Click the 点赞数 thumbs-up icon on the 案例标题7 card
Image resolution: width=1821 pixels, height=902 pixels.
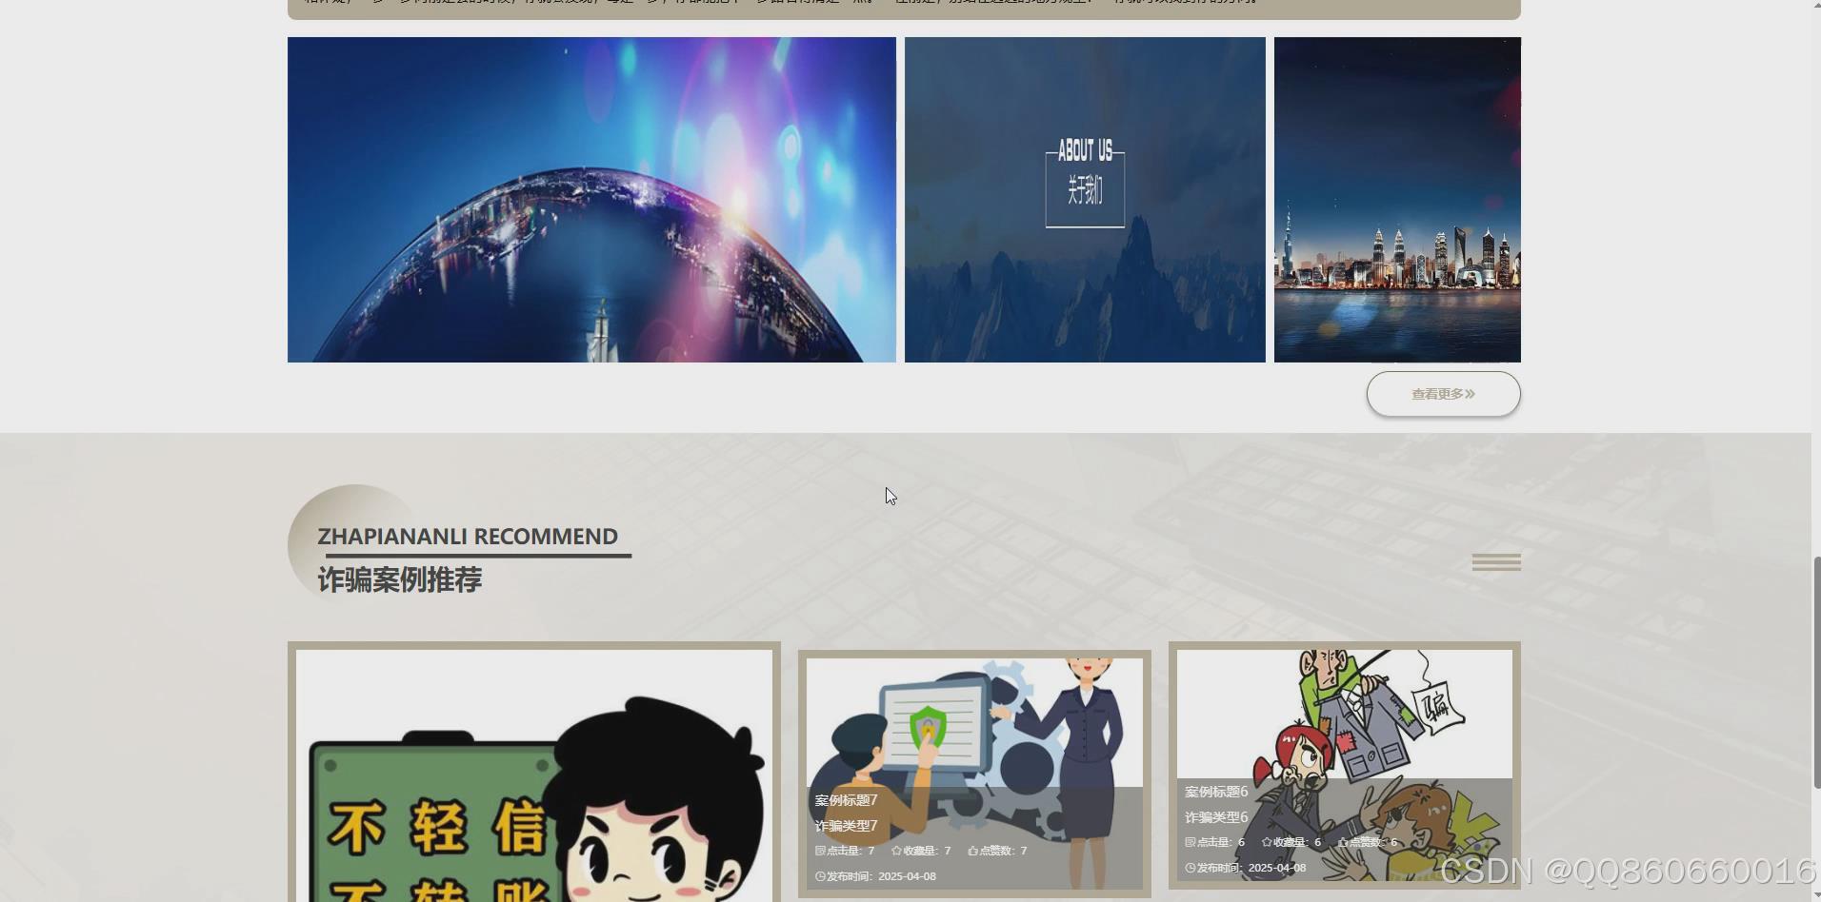972,851
